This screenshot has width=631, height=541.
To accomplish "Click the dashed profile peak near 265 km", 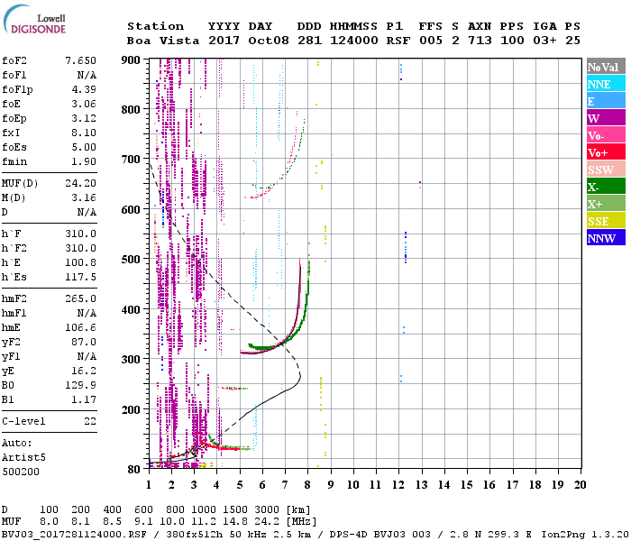I will coord(300,376).
